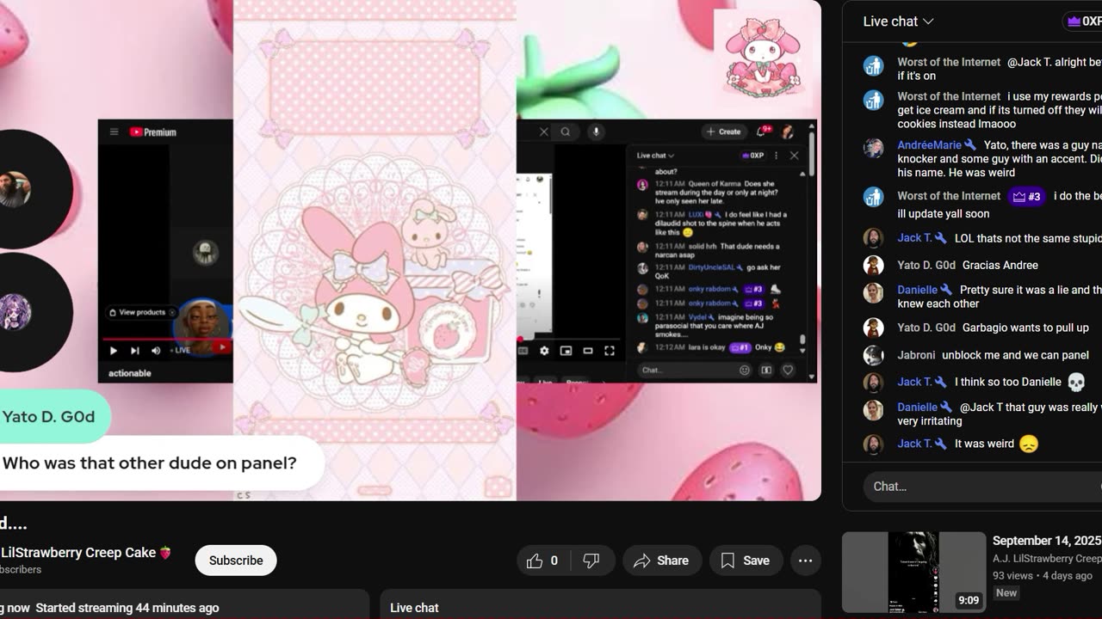This screenshot has width=1102, height=619.
Task: Click the #3 crown badge in chat
Action: coord(1027,197)
